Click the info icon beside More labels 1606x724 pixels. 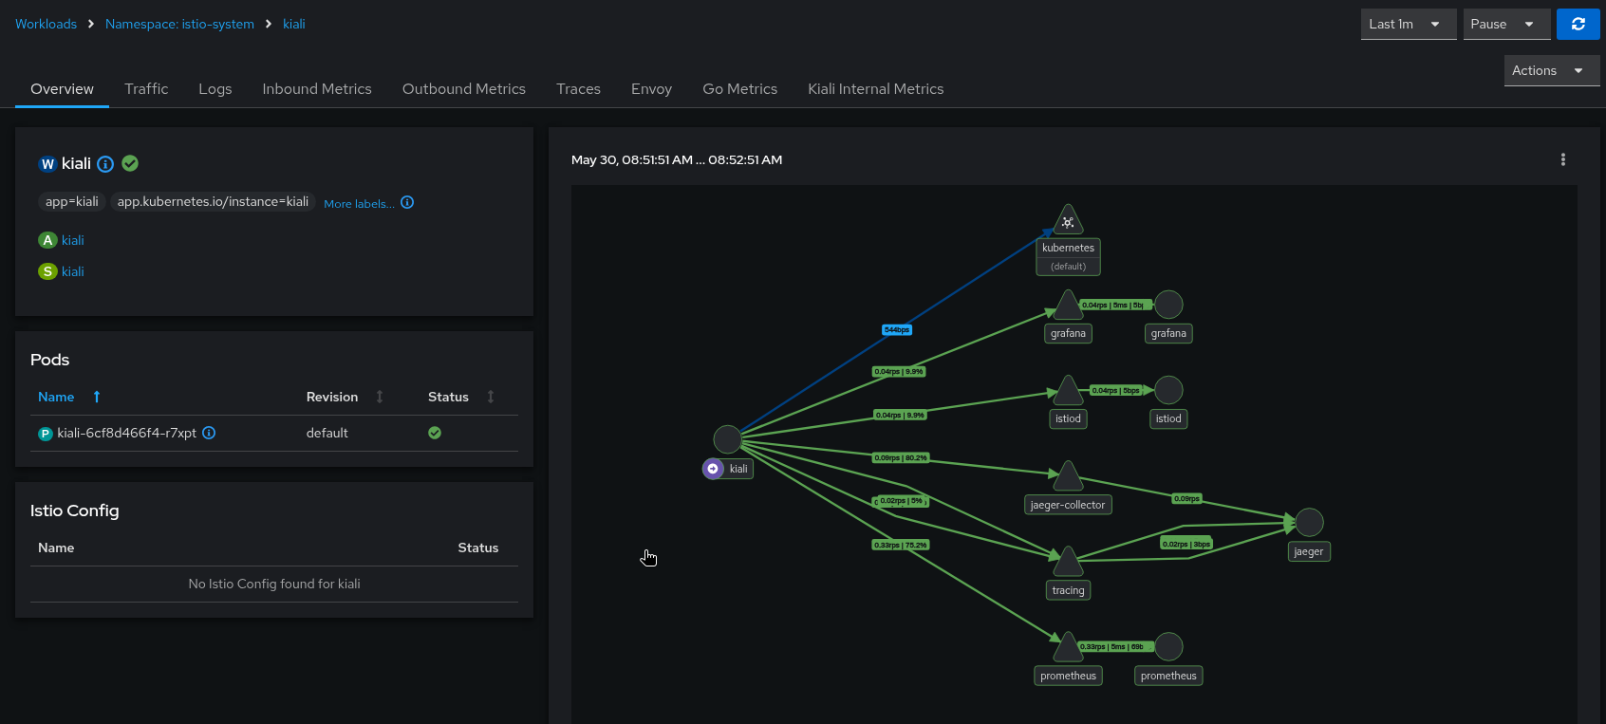pyautogui.click(x=407, y=202)
